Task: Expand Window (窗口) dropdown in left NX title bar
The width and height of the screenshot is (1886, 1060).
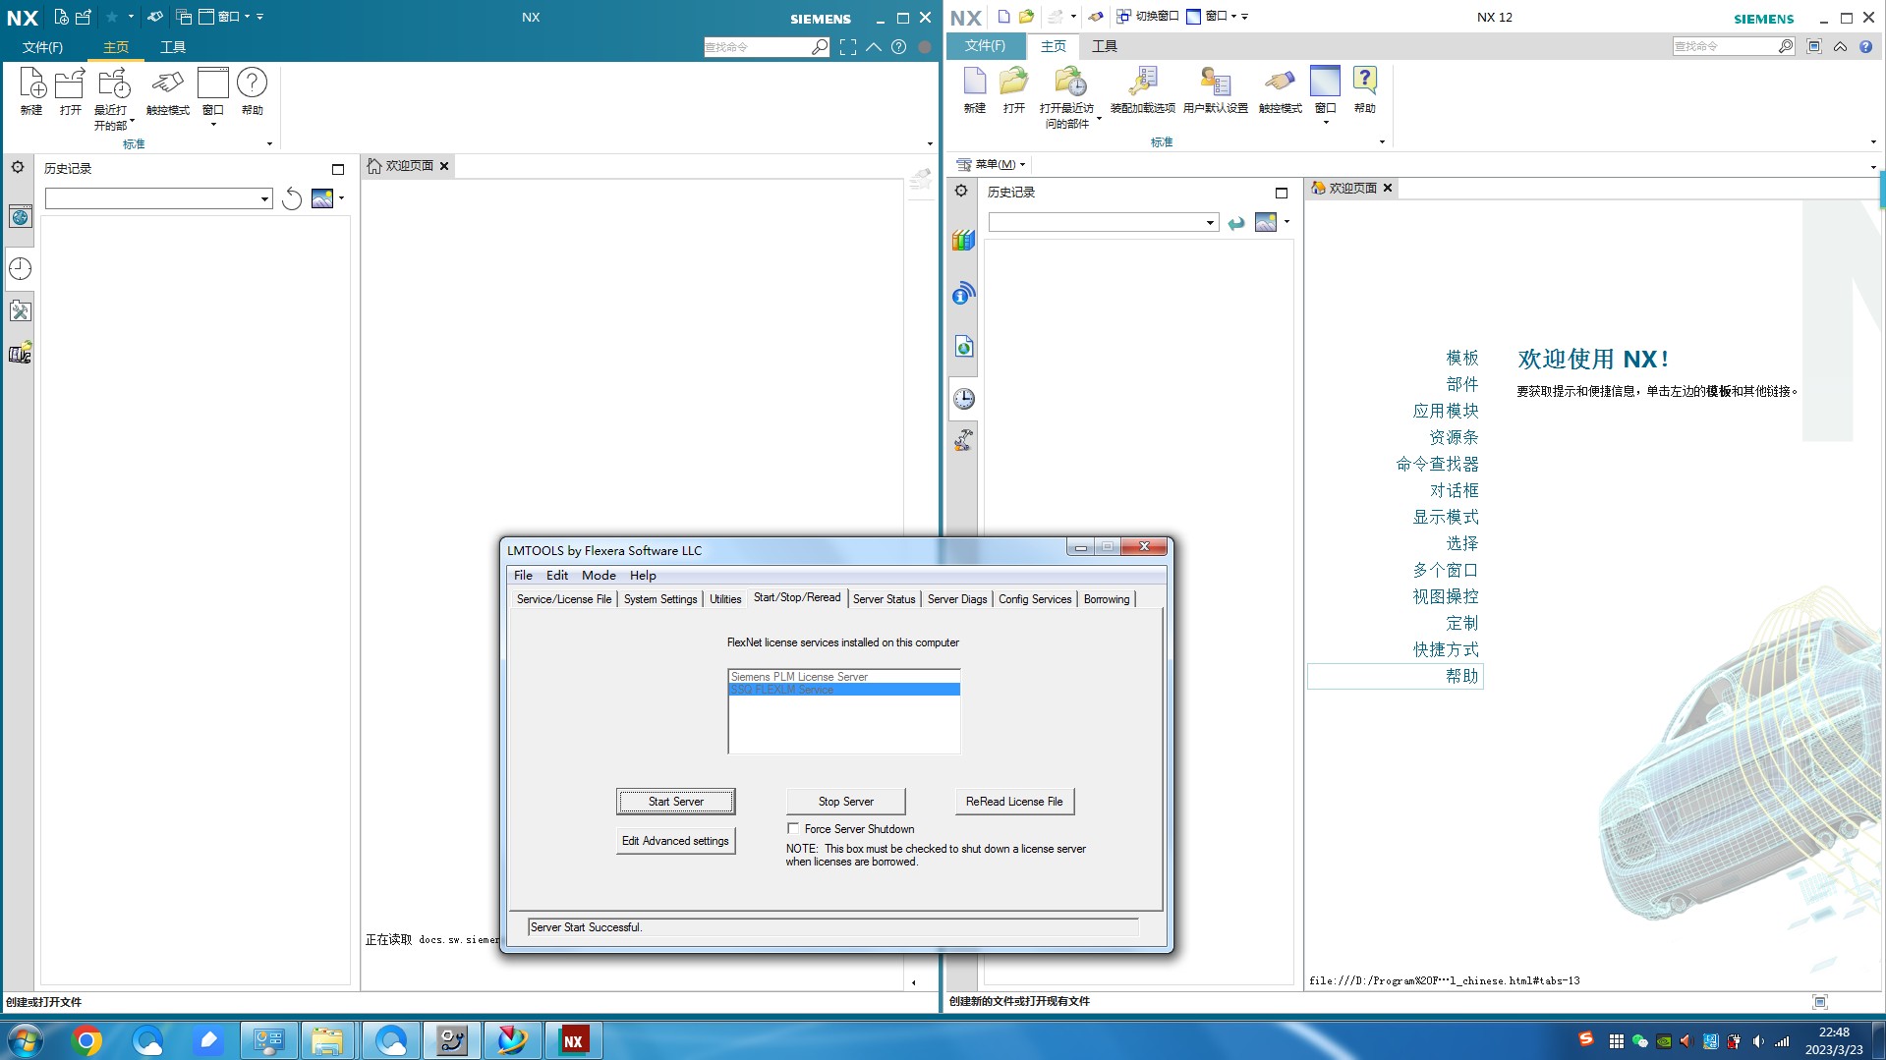Action: 246,16
